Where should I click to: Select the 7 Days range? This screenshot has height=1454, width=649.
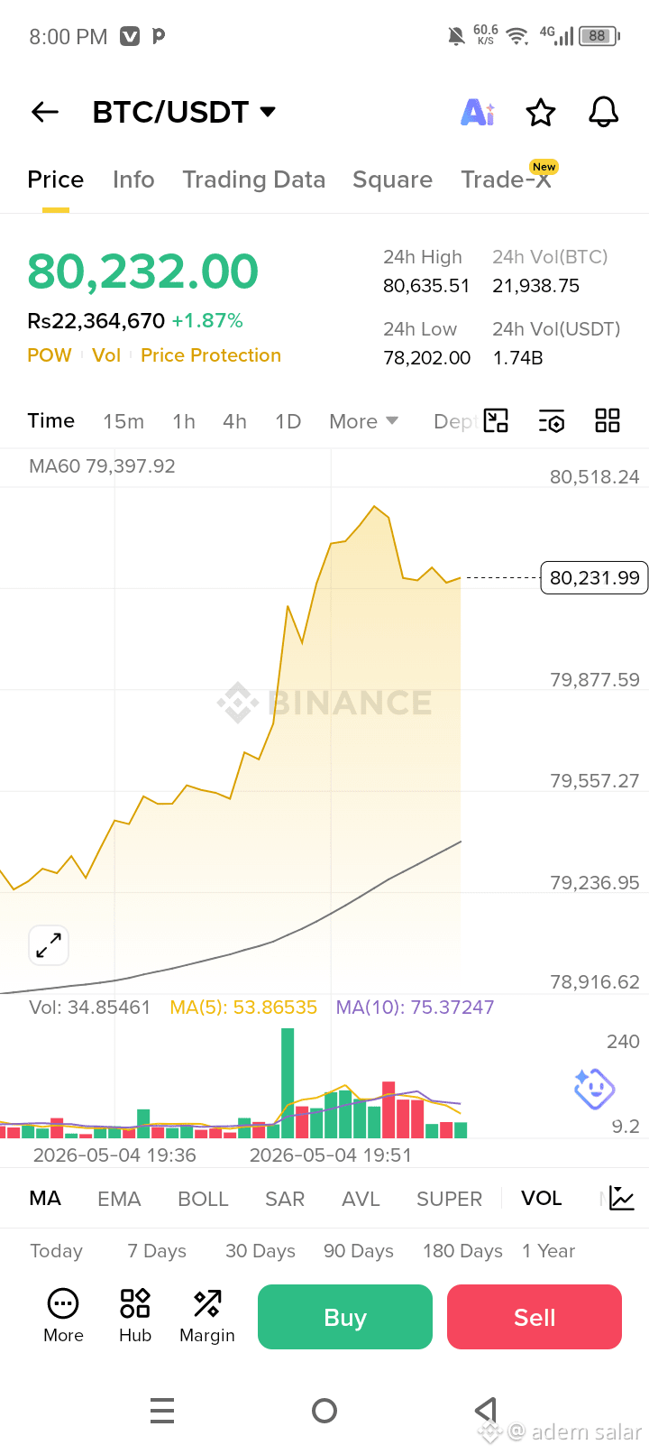157,1251
